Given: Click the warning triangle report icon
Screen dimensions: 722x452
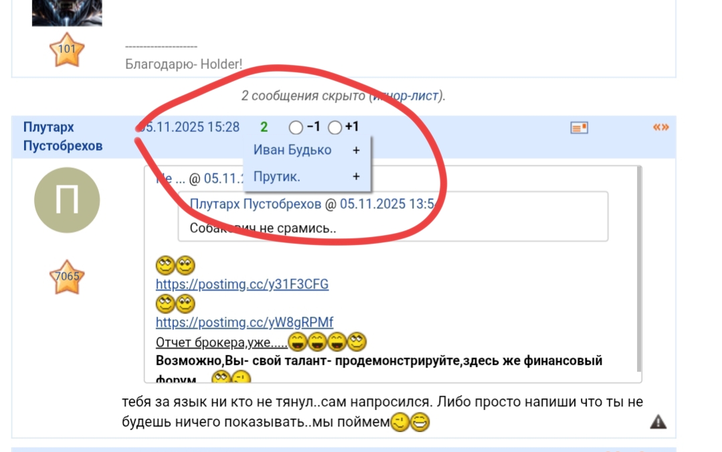Looking at the screenshot, I should tap(658, 422).
